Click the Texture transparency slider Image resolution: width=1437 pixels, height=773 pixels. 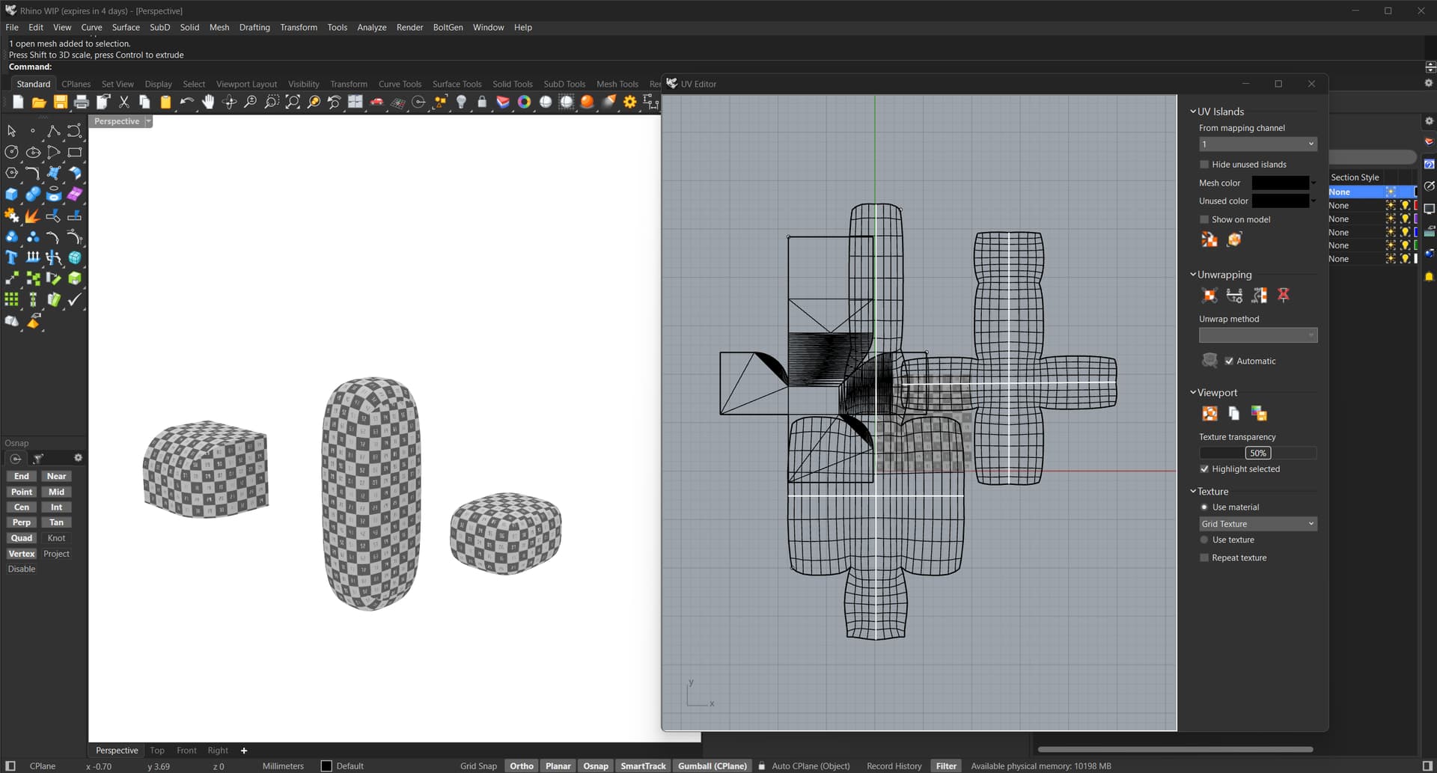(1257, 453)
